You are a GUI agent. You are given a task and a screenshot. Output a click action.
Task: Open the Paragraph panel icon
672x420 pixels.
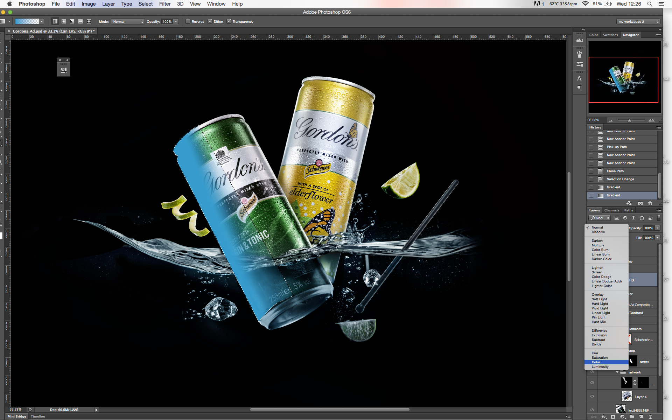pos(580,88)
